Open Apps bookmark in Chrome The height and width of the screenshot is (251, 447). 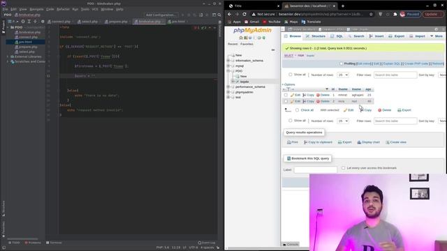[x=235, y=22]
